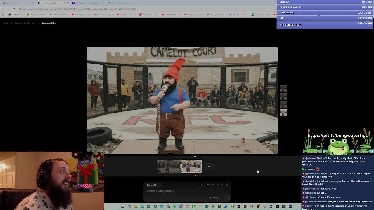Open the Mail app on the taskbar
Image resolution: width=374 pixels, height=210 pixels.
(x=162, y=206)
